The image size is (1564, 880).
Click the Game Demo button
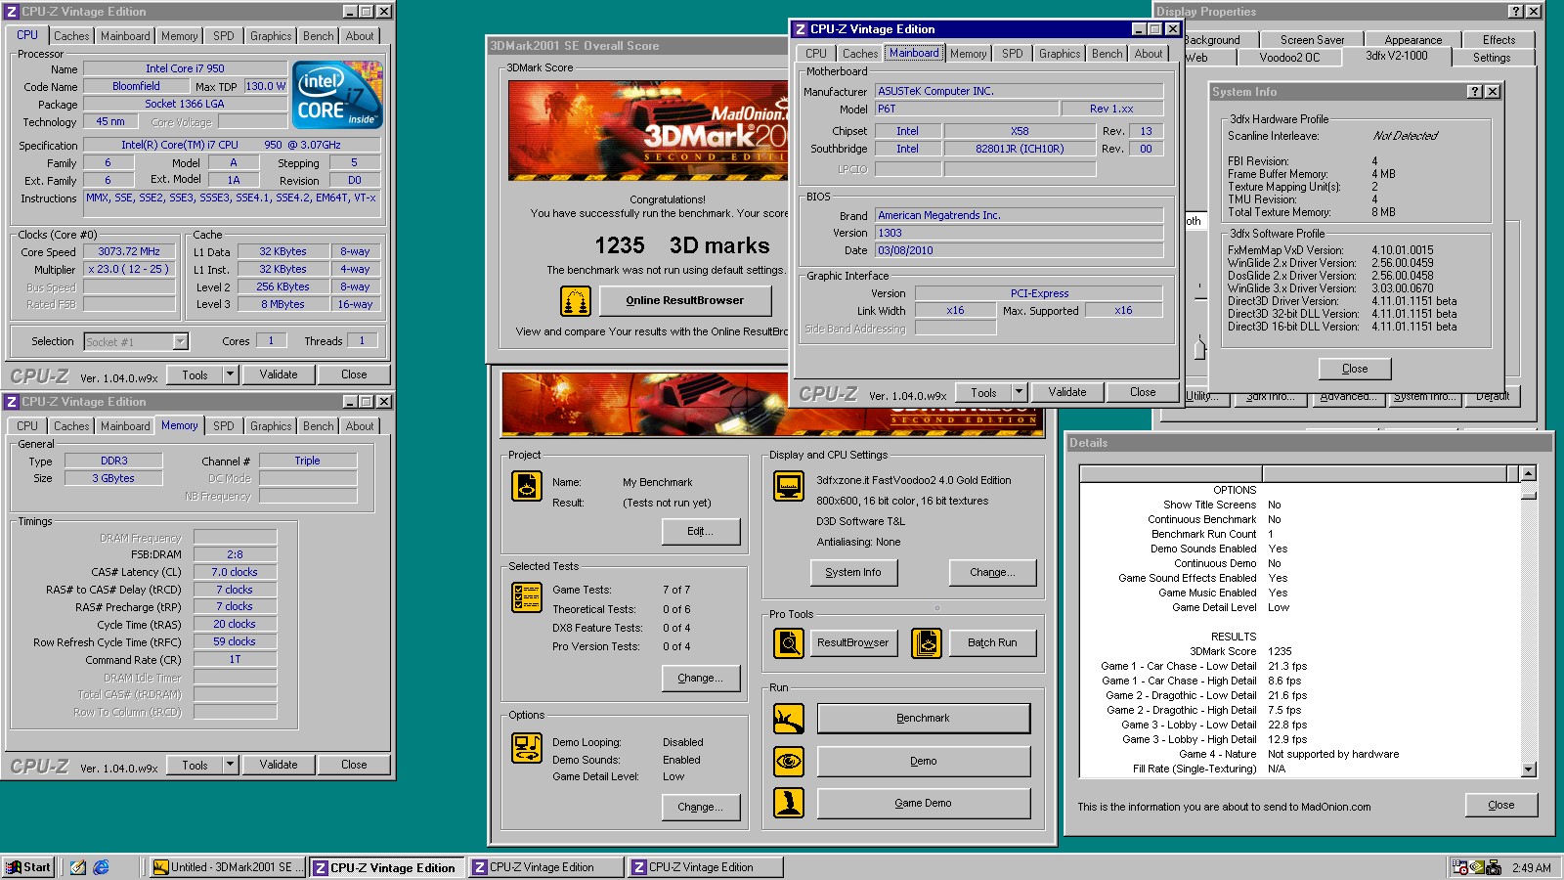923,803
